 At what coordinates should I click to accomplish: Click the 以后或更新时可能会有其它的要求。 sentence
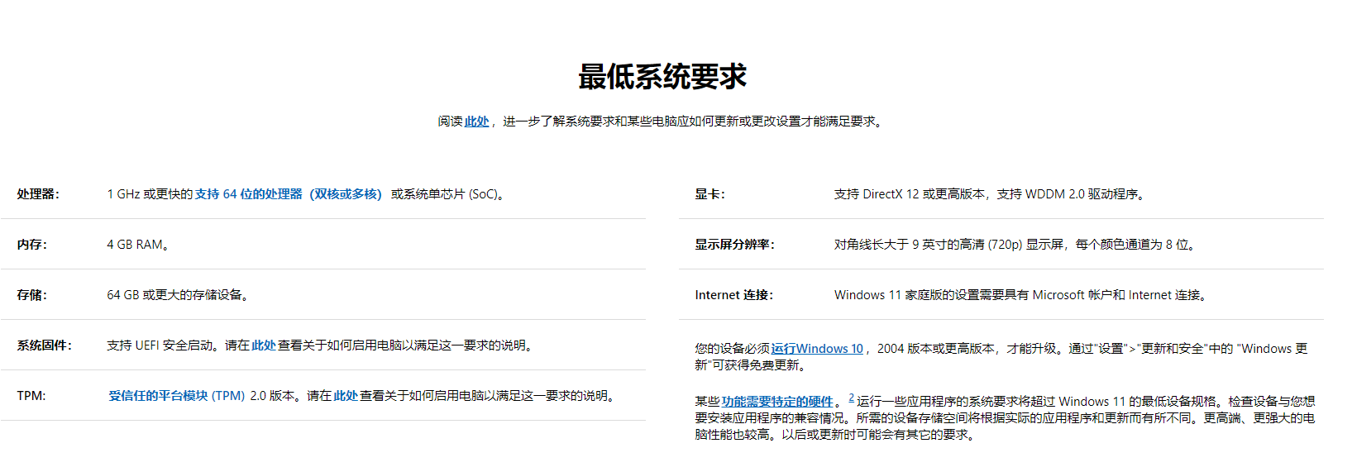click(x=881, y=435)
